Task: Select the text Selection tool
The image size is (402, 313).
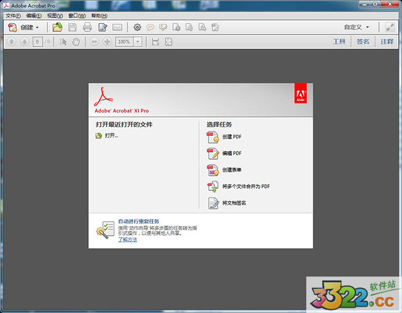Action: 63,42
